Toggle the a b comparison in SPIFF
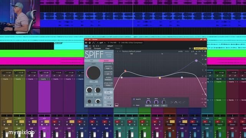Image resolution: width=246 pixels, height=138 pixels. [193, 51]
